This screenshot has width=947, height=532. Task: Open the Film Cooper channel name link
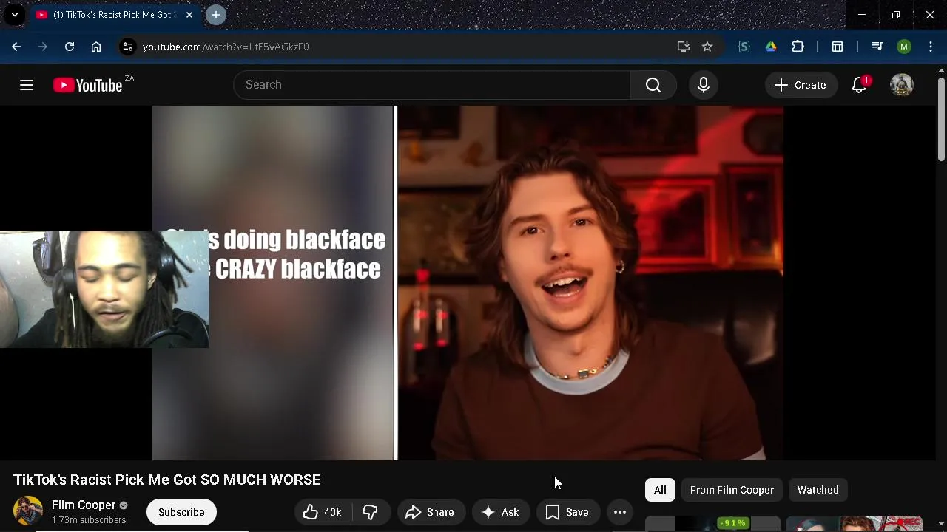tap(84, 505)
